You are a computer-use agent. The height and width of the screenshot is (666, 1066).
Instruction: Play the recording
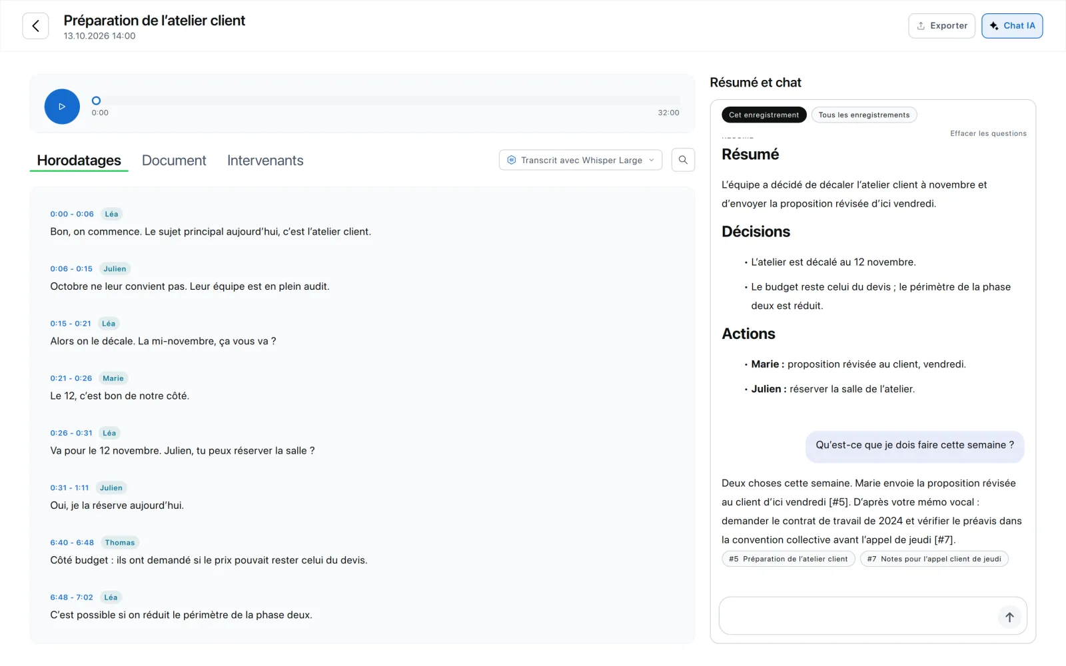62,107
